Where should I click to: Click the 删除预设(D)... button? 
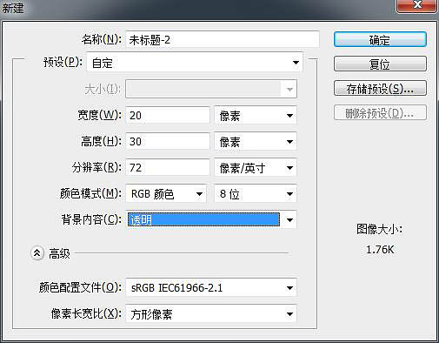(380, 112)
